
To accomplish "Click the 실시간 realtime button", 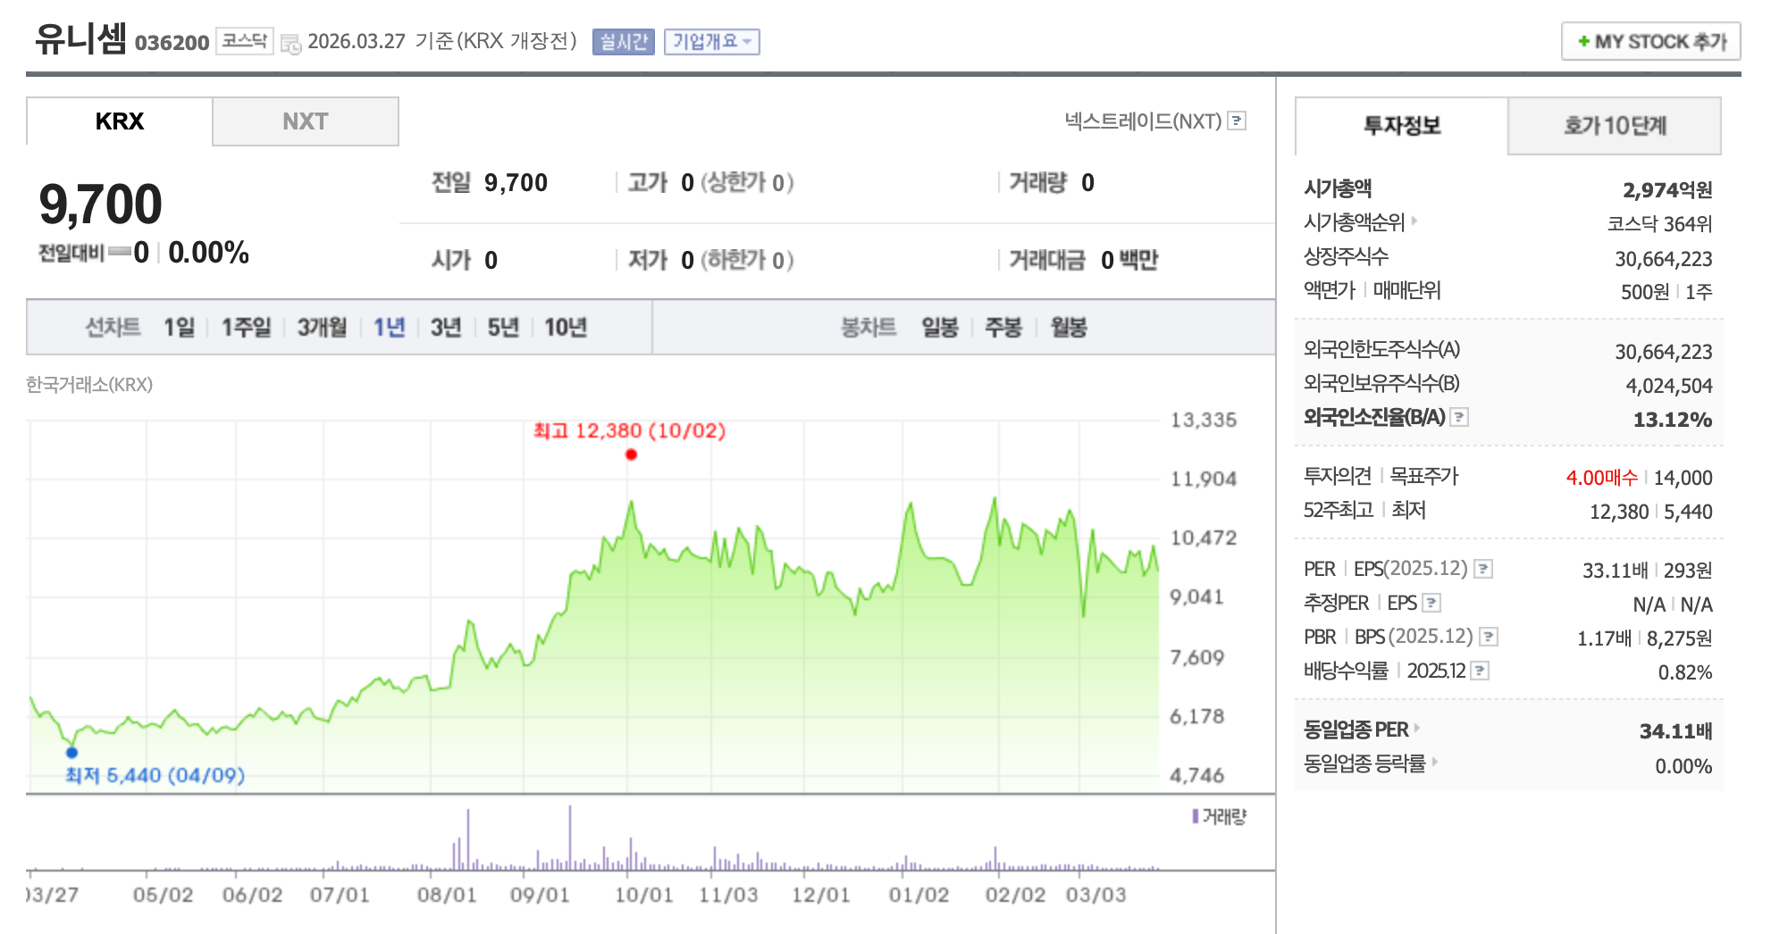I will click(624, 42).
